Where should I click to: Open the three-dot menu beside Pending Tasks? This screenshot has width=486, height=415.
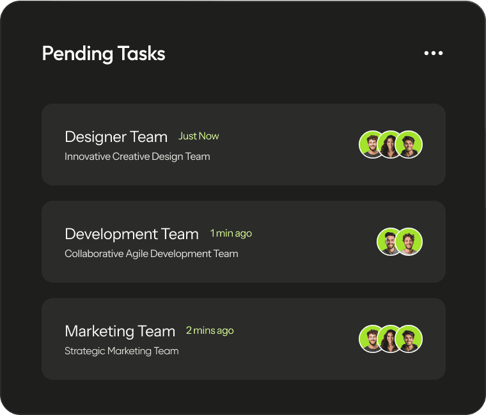click(x=434, y=53)
